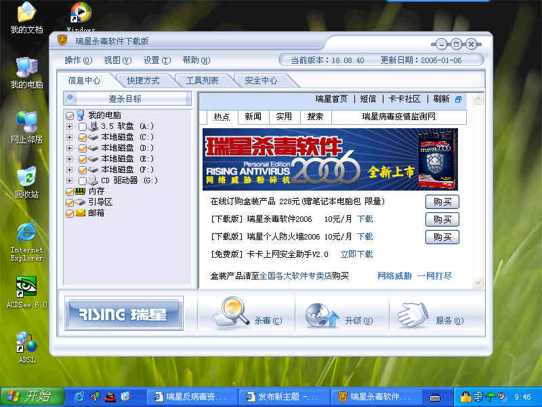Click 购买 for 瑞星杀毒软件2006 download
The image size is (542, 407).
(442, 219)
